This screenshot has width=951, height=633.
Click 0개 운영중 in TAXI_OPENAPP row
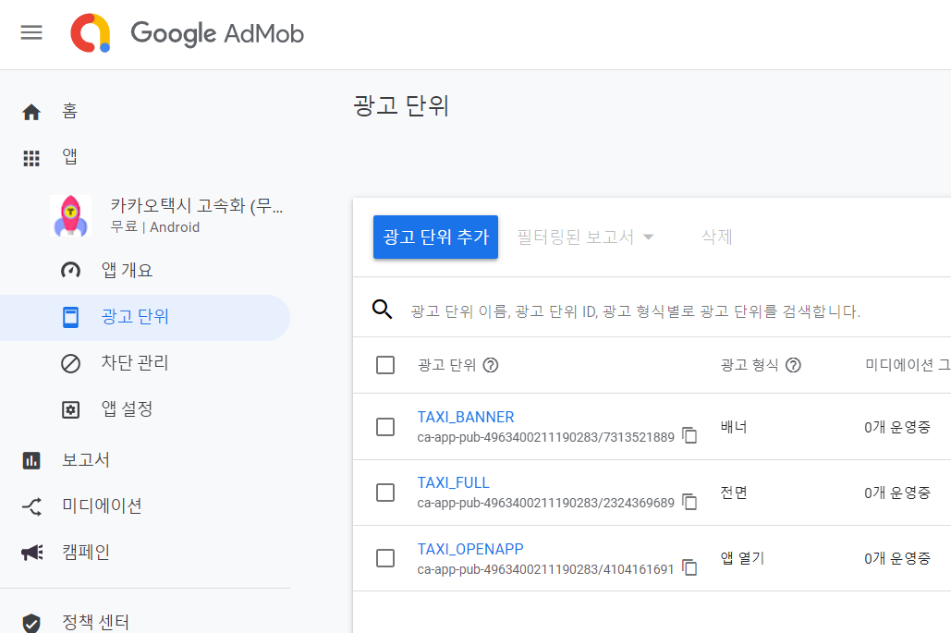coord(897,558)
